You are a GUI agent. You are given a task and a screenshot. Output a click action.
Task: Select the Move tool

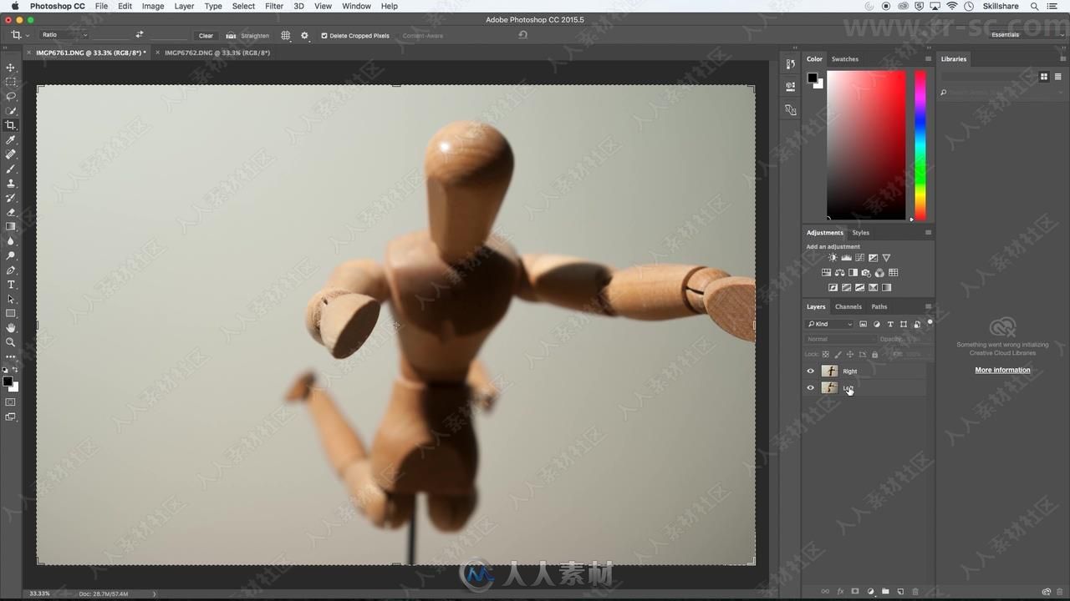(11, 68)
